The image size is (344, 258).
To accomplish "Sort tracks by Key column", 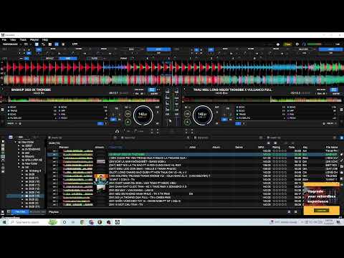I will click(305, 147).
